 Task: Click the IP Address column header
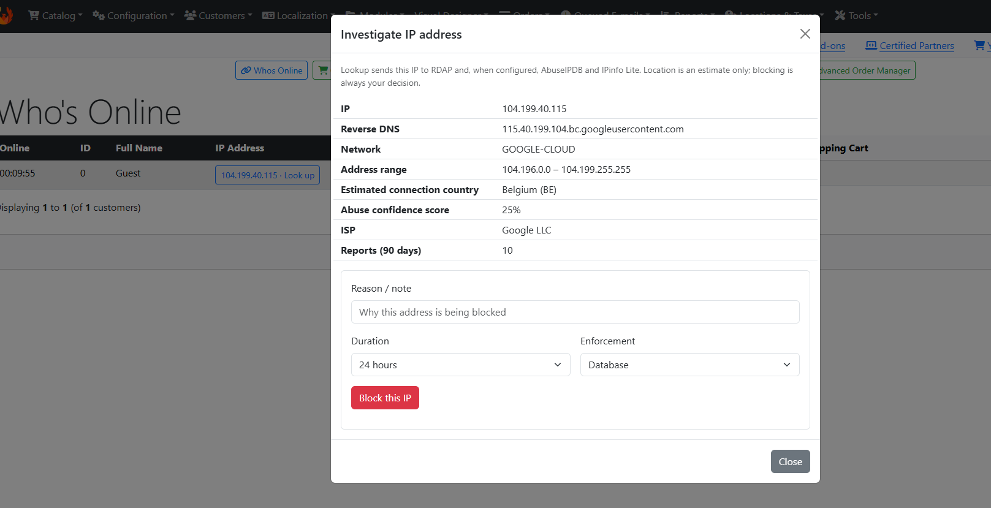pos(240,148)
